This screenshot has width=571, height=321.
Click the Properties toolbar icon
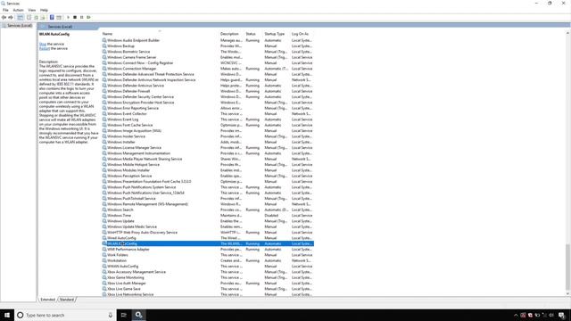pos(29,18)
